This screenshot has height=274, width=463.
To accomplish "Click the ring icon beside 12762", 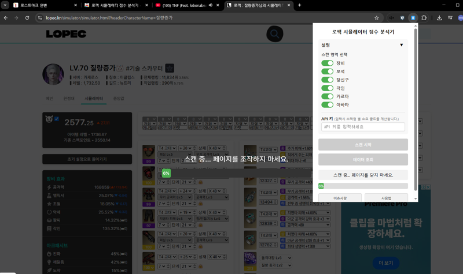I will click(x=250, y=240).
